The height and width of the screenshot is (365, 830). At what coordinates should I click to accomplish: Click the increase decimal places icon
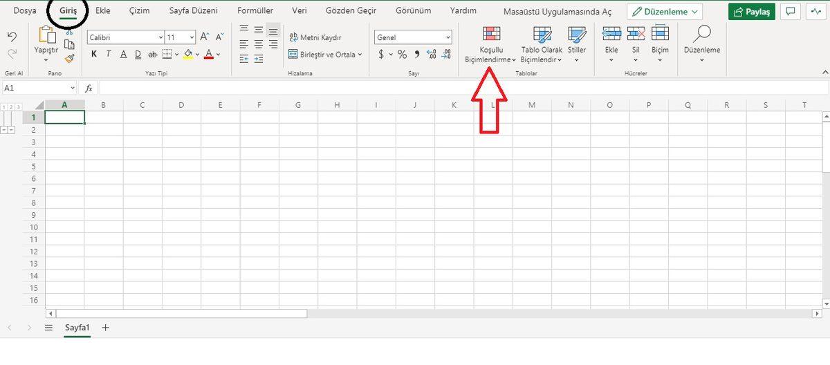[432, 54]
